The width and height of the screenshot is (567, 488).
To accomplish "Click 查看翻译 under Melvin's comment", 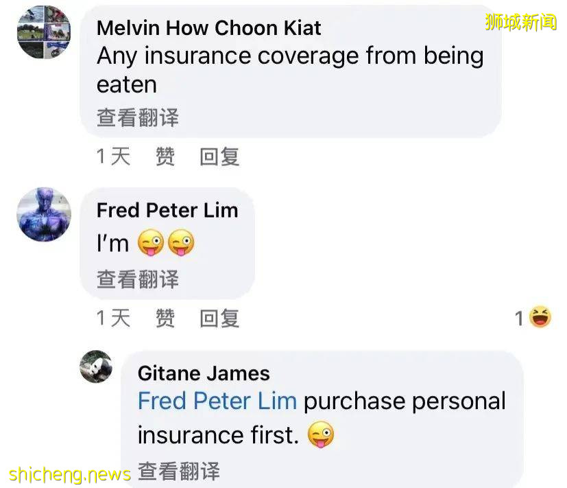I will (138, 117).
